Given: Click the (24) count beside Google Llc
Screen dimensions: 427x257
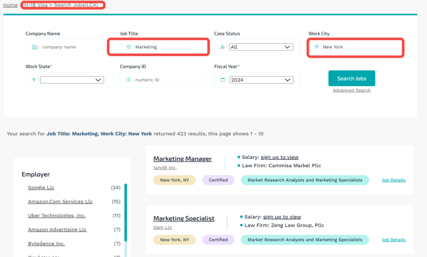Looking at the screenshot, I should (116, 188).
